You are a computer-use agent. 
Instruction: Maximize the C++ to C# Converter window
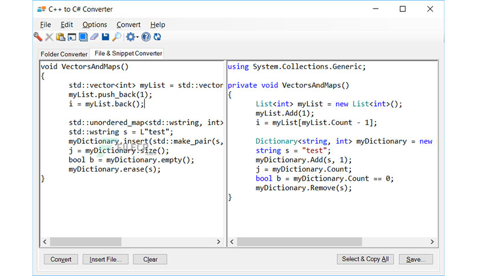click(x=403, y=9)
